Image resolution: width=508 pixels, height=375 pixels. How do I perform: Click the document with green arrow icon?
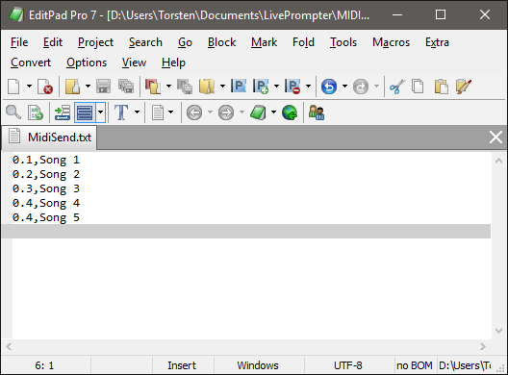pos(36,112)
